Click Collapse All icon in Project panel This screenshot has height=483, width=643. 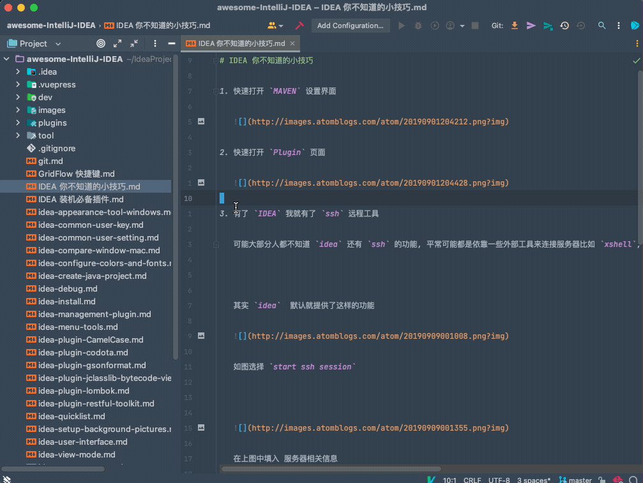(134, 43)
